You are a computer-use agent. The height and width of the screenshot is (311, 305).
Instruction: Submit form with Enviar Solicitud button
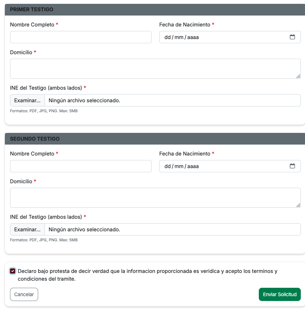coord(279,294)
